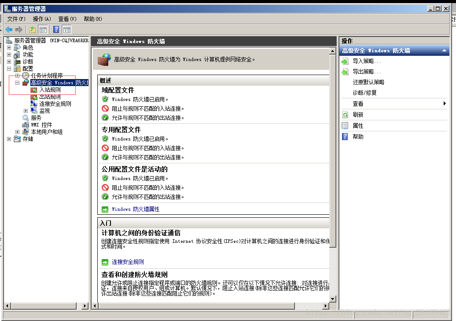Click the 出站规则 outbound rules icon
This screenshot has height=321, width=456.
[x=34, y=97]
